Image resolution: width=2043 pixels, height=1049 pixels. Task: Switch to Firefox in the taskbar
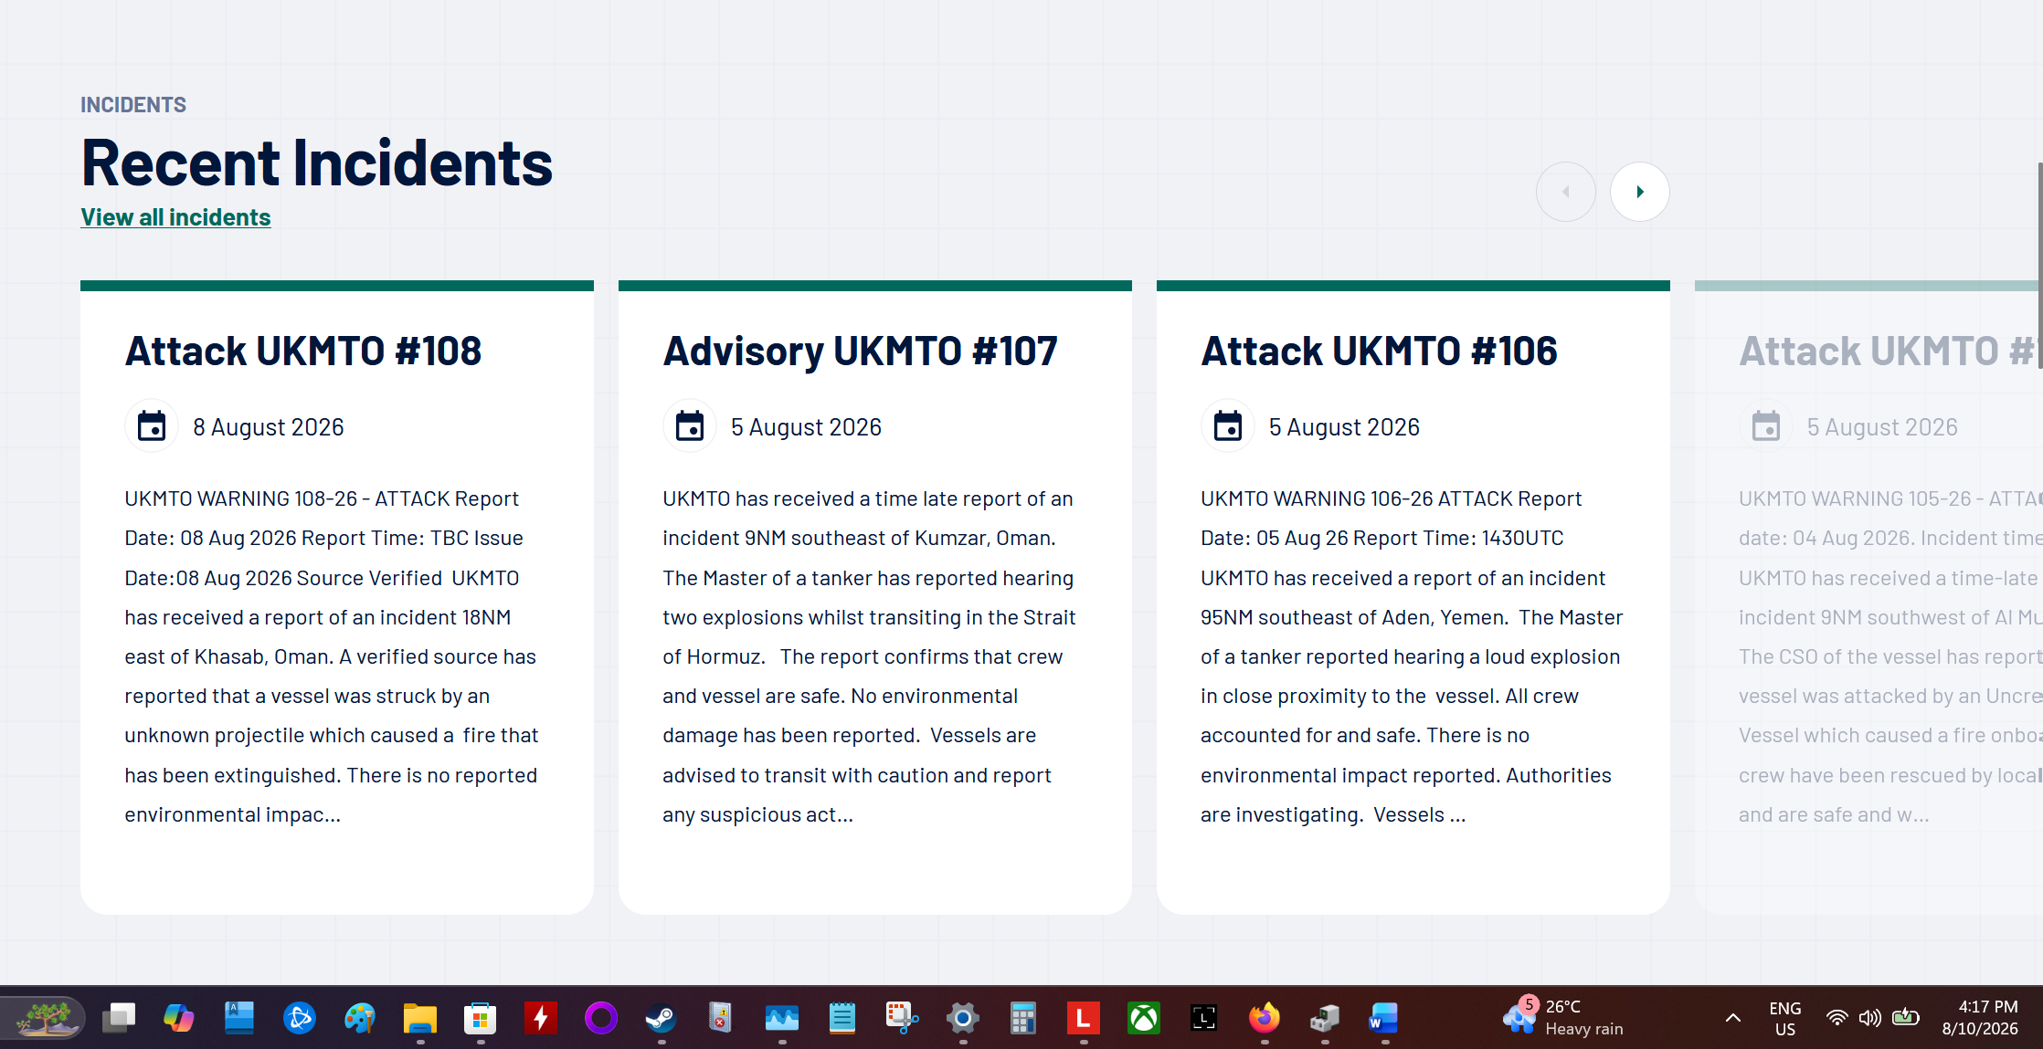click(1265, 1018)
